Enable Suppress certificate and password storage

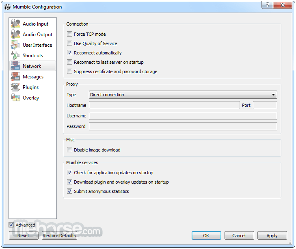[69, 71]
